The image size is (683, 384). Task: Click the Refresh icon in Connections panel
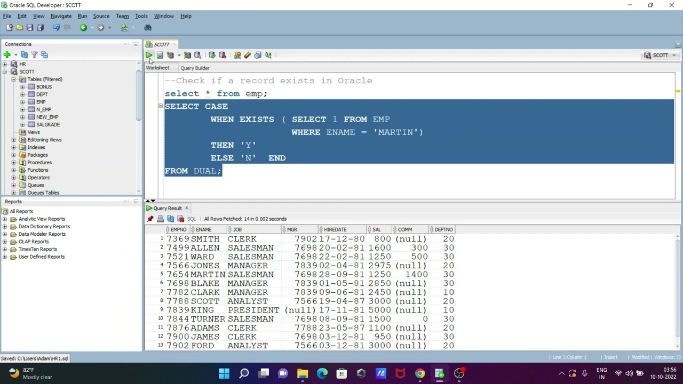(x=24, y=54)
